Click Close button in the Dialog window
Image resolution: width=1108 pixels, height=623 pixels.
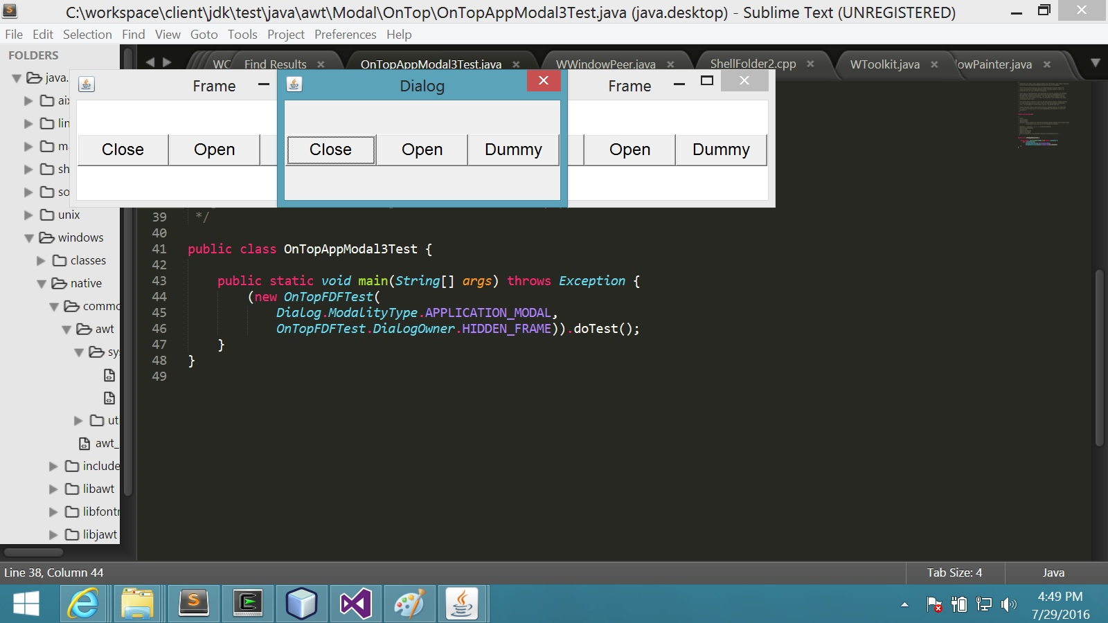(x=330, y=150)
